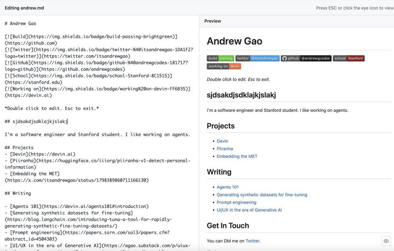Click the 'Writing' heading in preview
This screenshot has width=394, height=251.
[219, 172]
